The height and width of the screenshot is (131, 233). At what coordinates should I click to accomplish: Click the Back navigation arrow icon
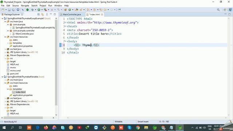coord(105,10)
